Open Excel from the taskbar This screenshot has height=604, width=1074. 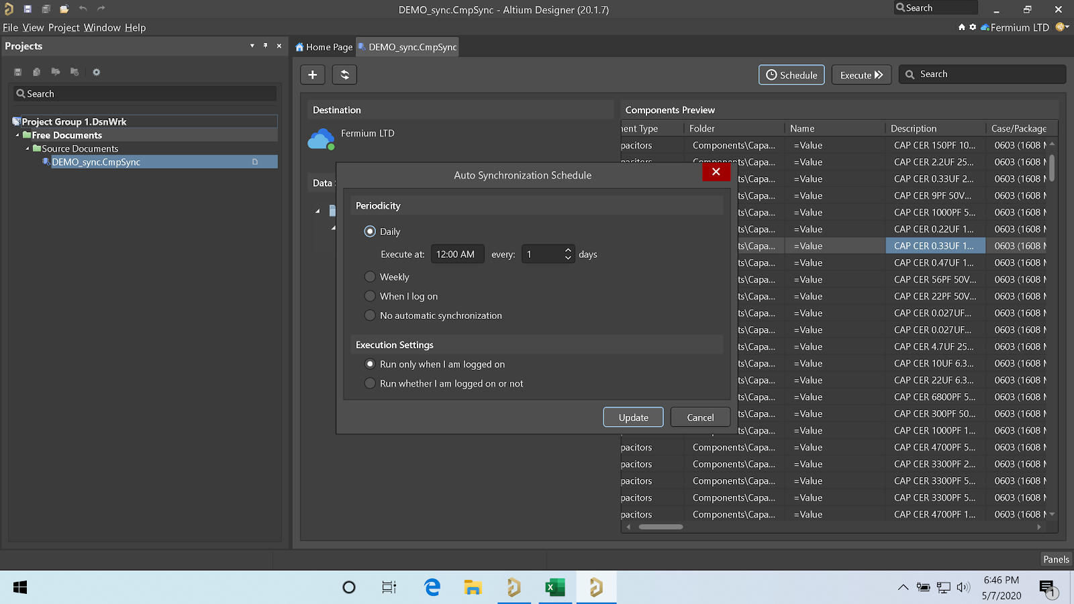555,587
